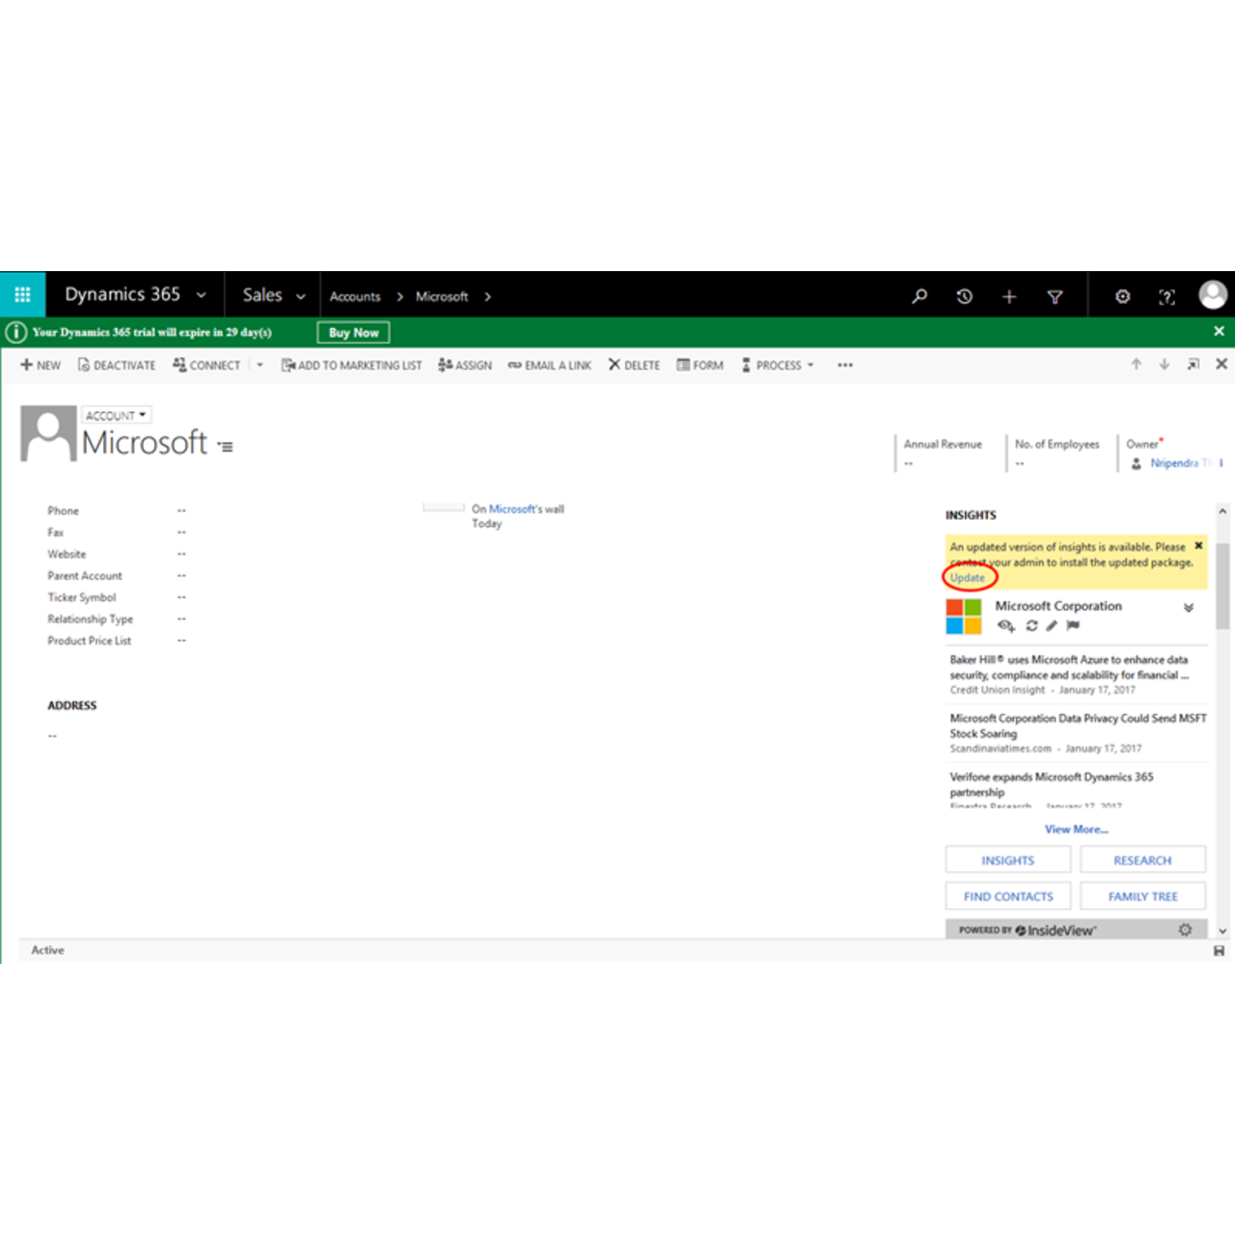Open the CONNECT dropdown arrow
Viewport: 1235px width, 1235px height.
pyautogui.click(x=259, y=365)
